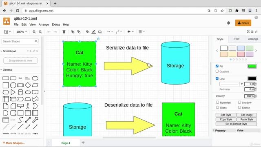Screen dimensions: 261x147
Task: Open the View panels dropdown in toolbar
Action: (7, 32)
